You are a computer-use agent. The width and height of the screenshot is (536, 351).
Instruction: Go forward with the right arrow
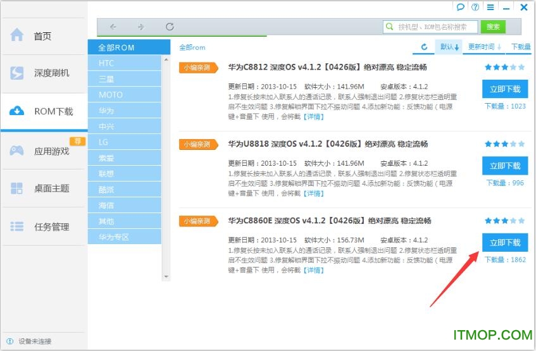141,27
